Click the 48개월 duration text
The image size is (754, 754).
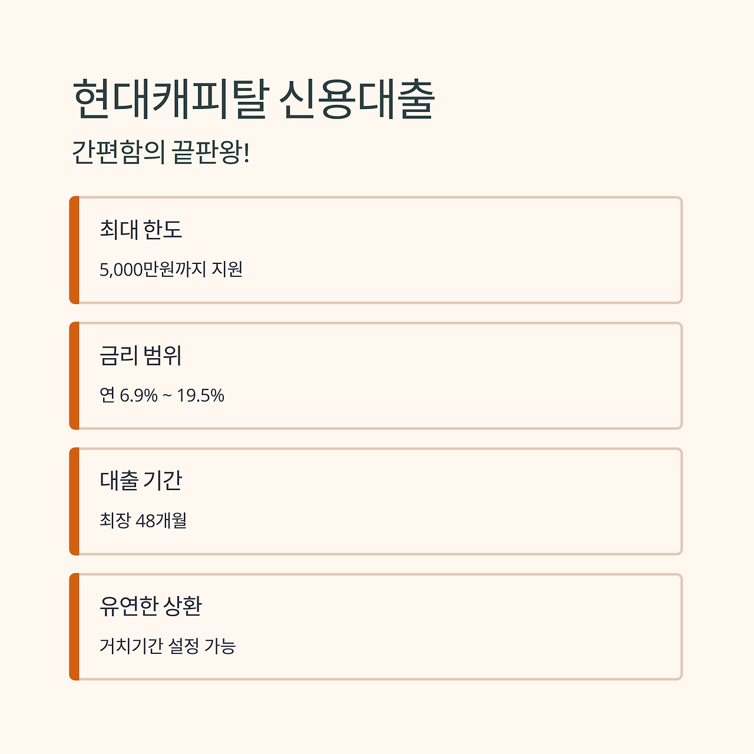(x=161, y=521)
